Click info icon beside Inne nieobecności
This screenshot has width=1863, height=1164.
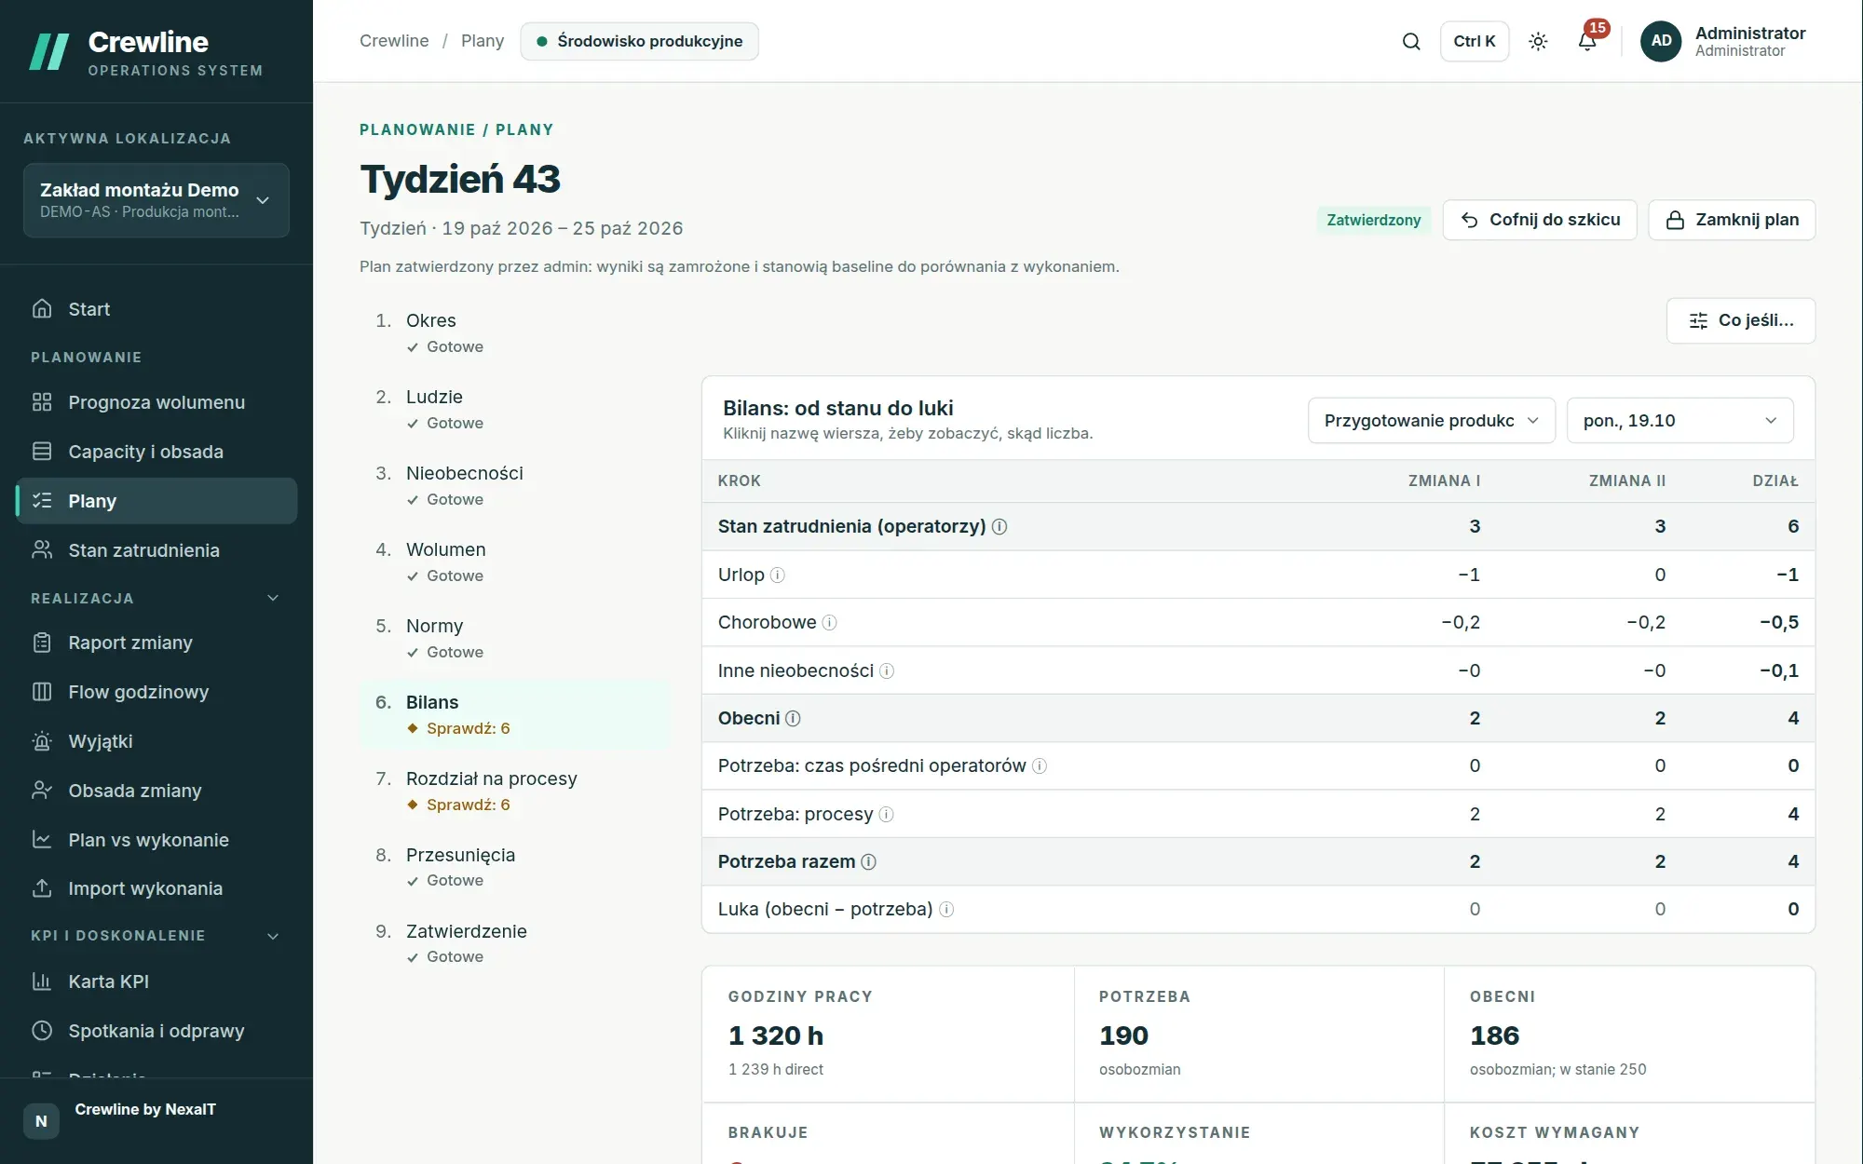point(887,671)
